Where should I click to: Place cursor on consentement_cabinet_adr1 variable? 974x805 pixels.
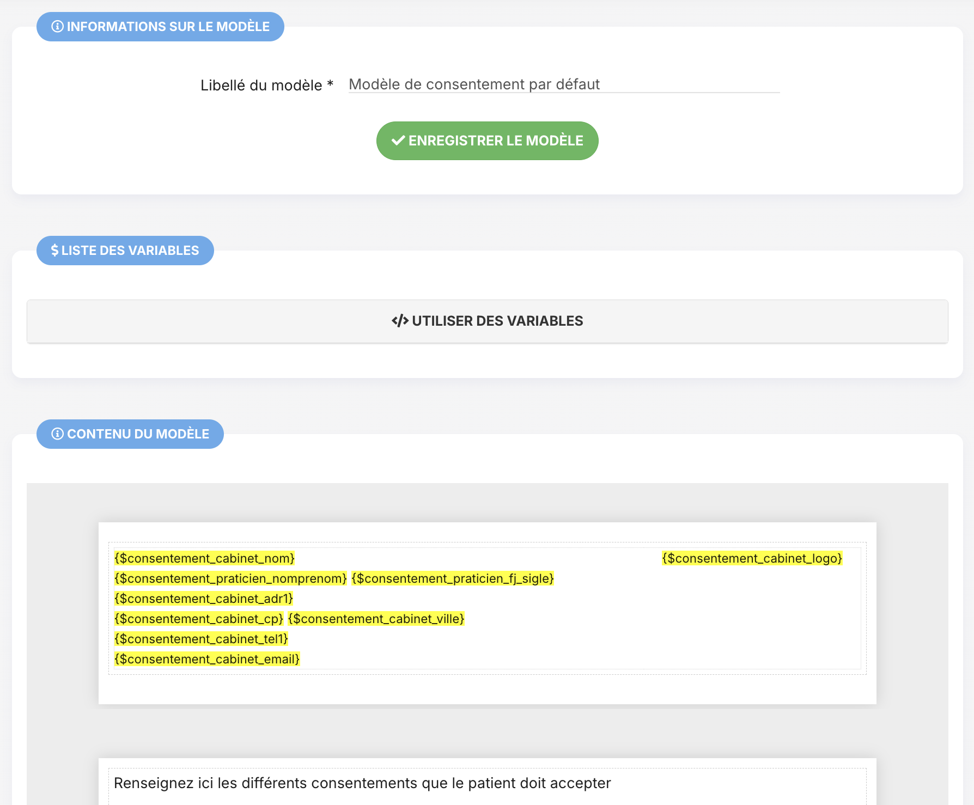click(204, 599)
